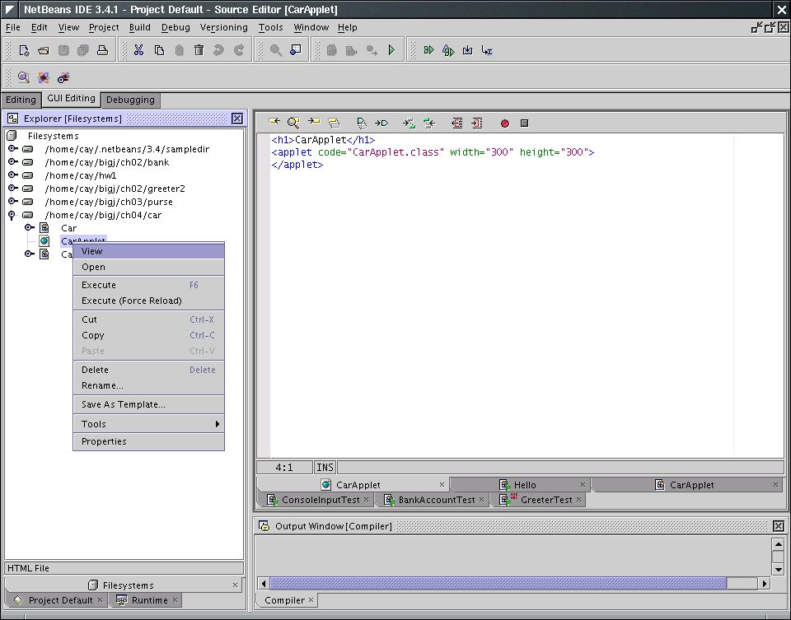Choose Rename in the context menu
The width and height of the screenshot is (791, 620).
click(149, 385)
